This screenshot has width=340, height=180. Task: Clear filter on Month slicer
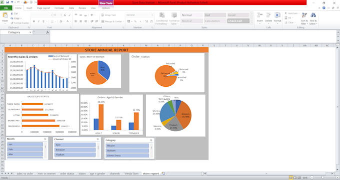click(x=45, y=139)
